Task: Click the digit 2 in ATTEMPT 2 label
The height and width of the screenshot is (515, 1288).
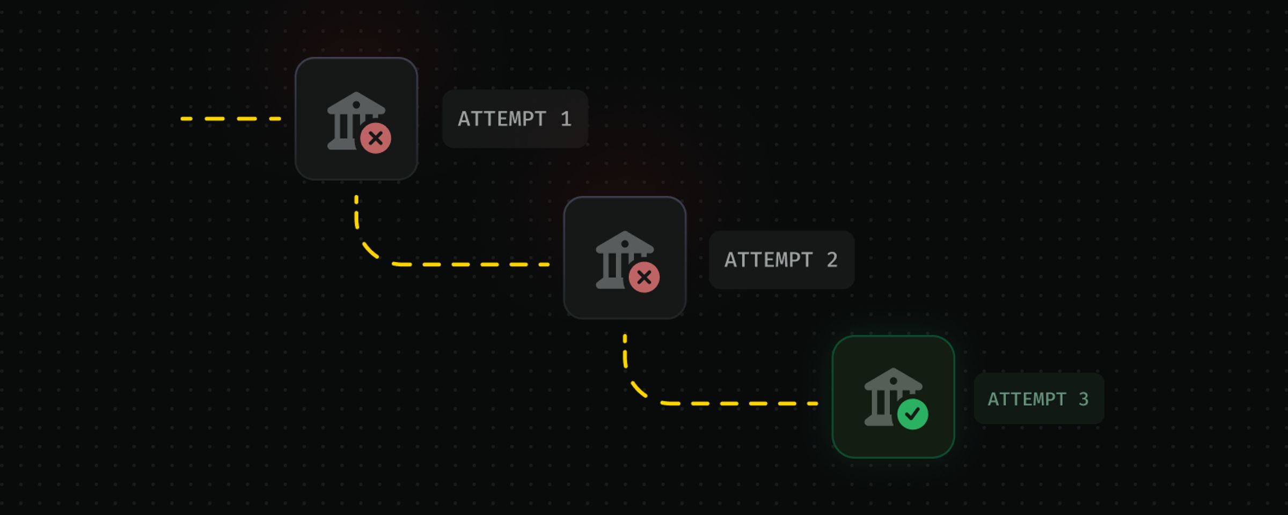Action: click(832, 260)
